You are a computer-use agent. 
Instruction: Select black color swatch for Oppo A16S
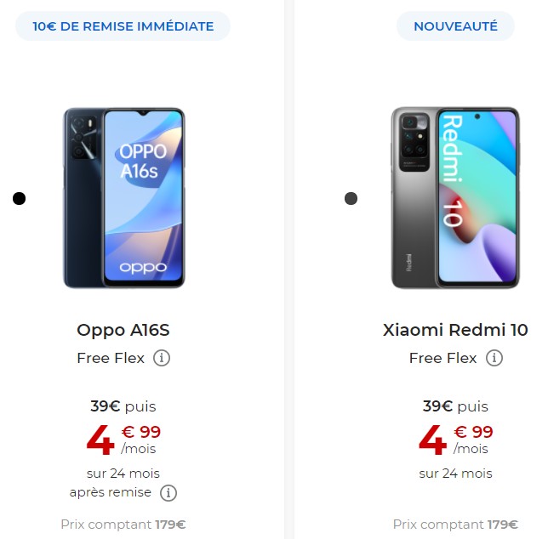click(x=20, y=198)
